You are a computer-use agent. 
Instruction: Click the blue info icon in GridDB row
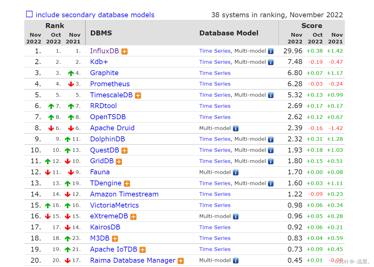pyautogui.click(x=271, y=161)
